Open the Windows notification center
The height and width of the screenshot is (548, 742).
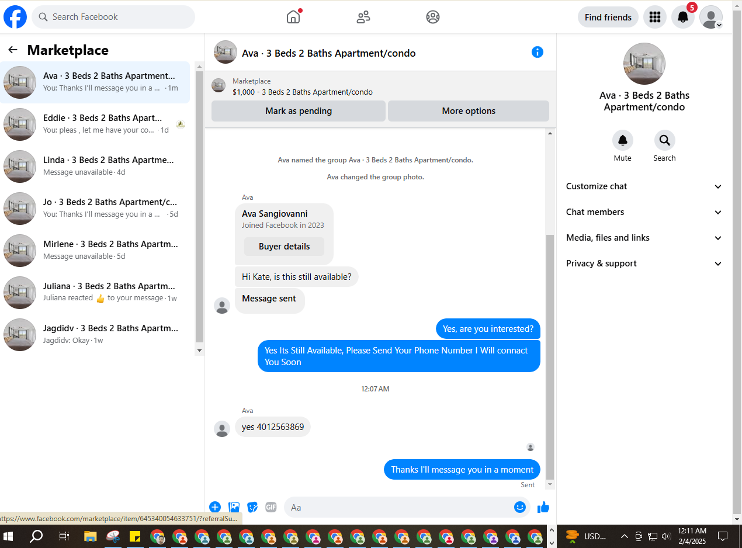(723, 536)
